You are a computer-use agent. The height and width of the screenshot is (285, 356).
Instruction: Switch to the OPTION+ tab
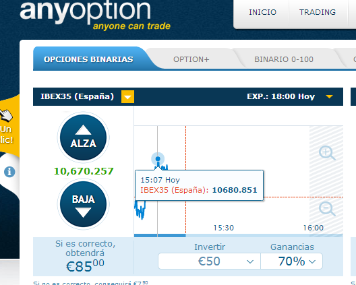191,59
